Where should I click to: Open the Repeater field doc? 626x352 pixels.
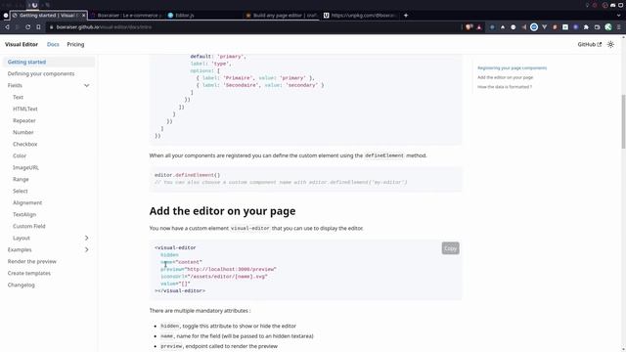click(23, 120)
